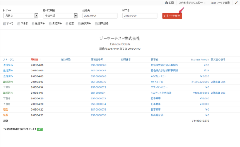Click the green JPY currency badge
Viewport: 240px width, 147px height.
click(x=40, y=129)
